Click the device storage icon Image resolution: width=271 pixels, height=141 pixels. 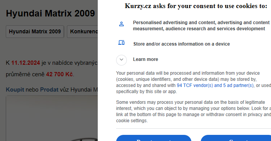(121, 43)
